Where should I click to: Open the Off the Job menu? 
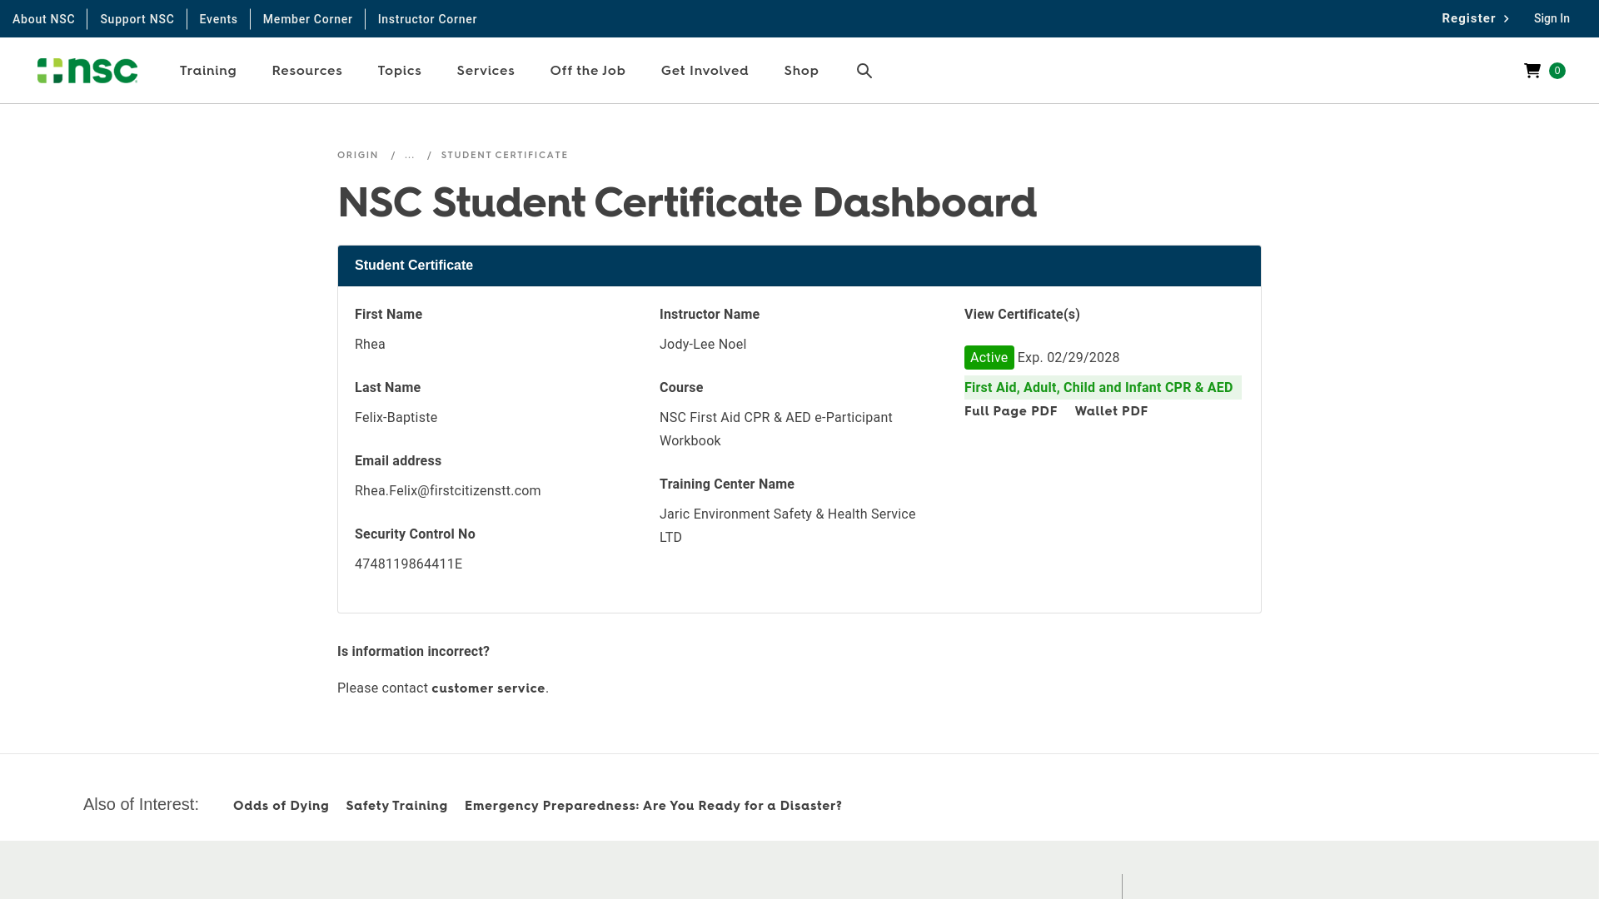(588, 71)
